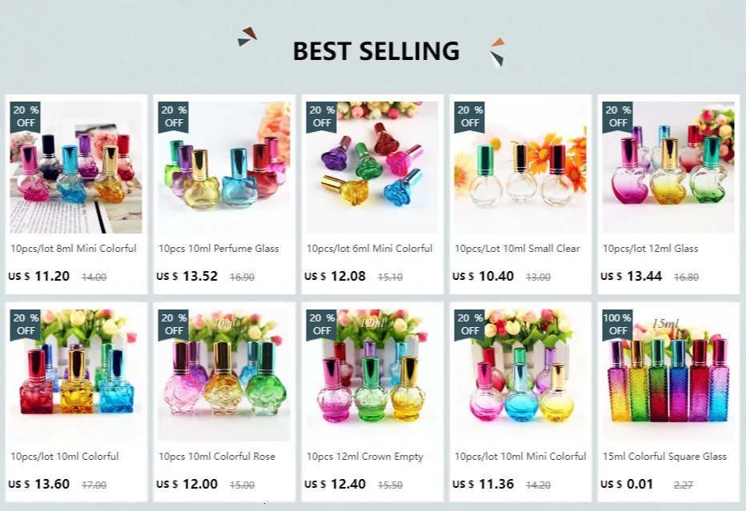Open the 10ml Perfume Glass cat bottles image
This screenshot has height=511, width=746.
click(x=224, y=167)
